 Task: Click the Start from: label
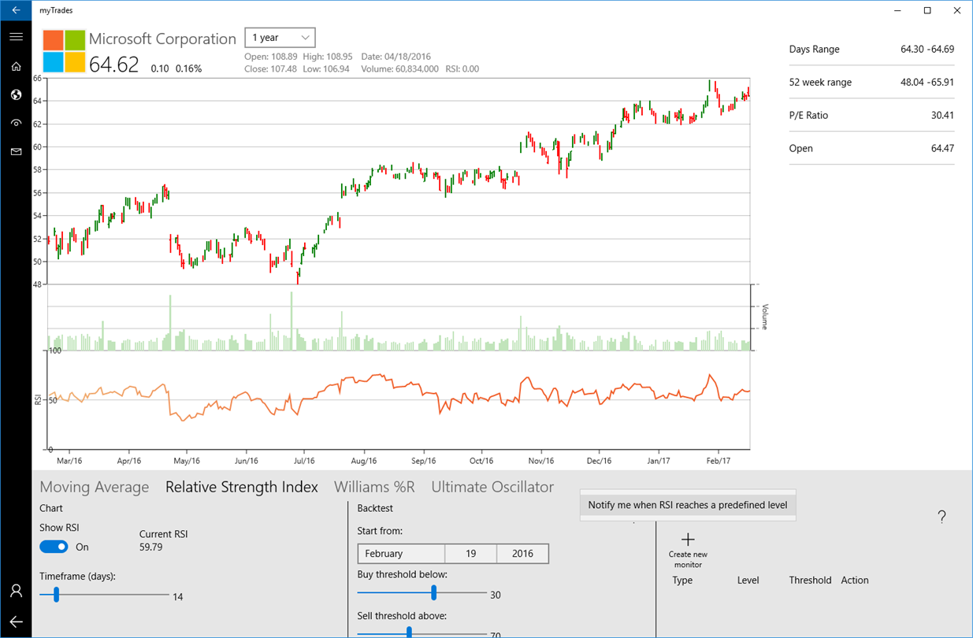tap(380, 532)
